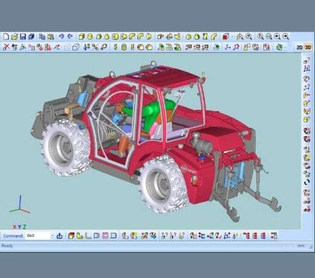Switch to 3D mode
The width and height of the screenshot is (315, 278).
[x=308, y=47]
